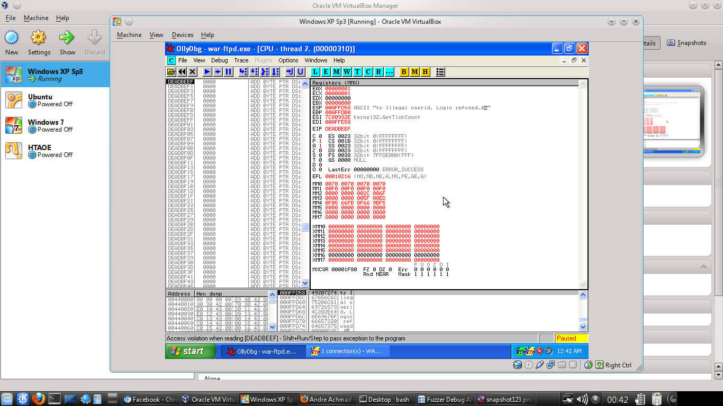Viewport: 723px width, 406px height.
Task: Select the Ubuntu virtual machine
Action: click(x=55, y=100)
